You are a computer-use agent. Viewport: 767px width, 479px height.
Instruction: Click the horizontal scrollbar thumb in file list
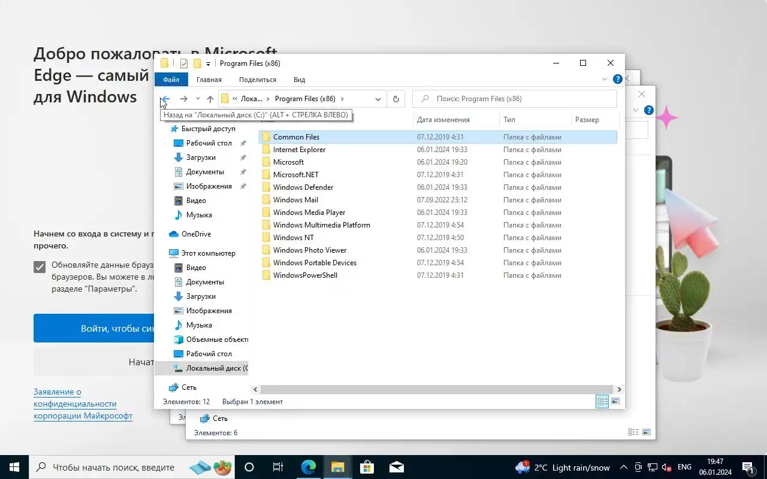point(437,389)
